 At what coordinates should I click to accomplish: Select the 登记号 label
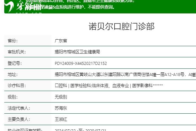tap(15, 63)
